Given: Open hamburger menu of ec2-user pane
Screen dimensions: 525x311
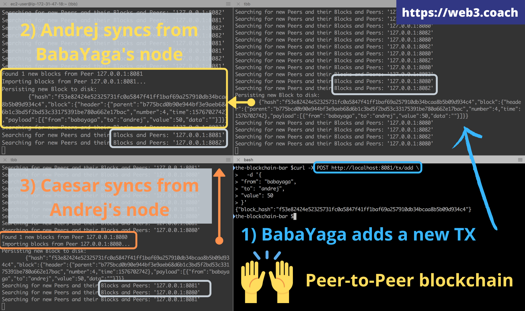Looking at the screenshot, I should pyautogui.click(x=228, y=4).
